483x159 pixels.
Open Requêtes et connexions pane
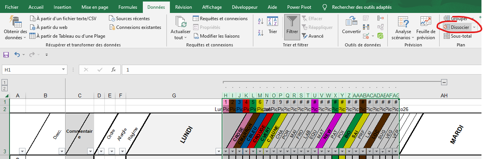tap(220, 19)
